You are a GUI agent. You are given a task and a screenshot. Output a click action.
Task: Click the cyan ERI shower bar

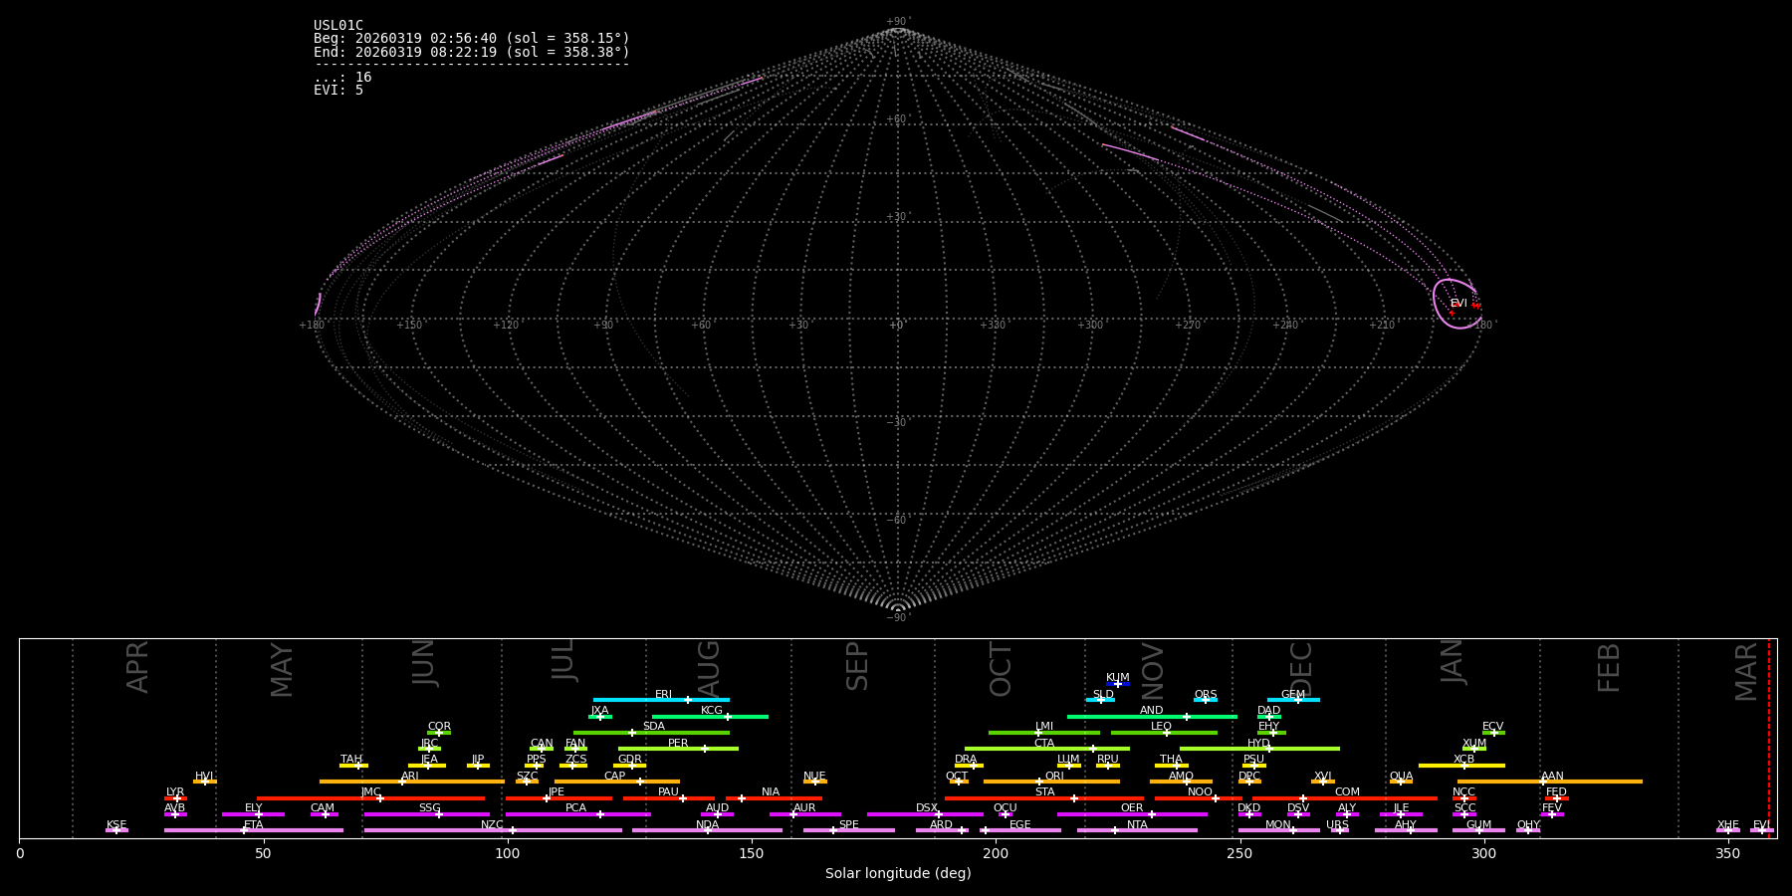point(661,700)
